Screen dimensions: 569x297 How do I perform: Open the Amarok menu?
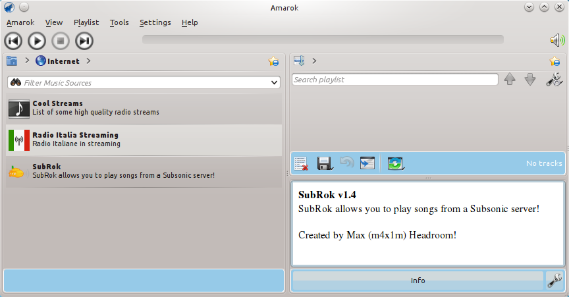20,22
